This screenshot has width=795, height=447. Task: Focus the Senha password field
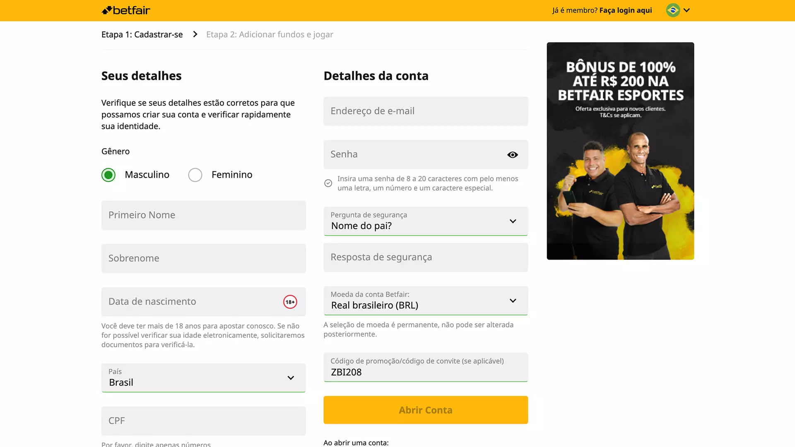coord(426,154)
